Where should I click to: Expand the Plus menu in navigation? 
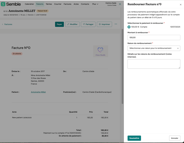95,4
